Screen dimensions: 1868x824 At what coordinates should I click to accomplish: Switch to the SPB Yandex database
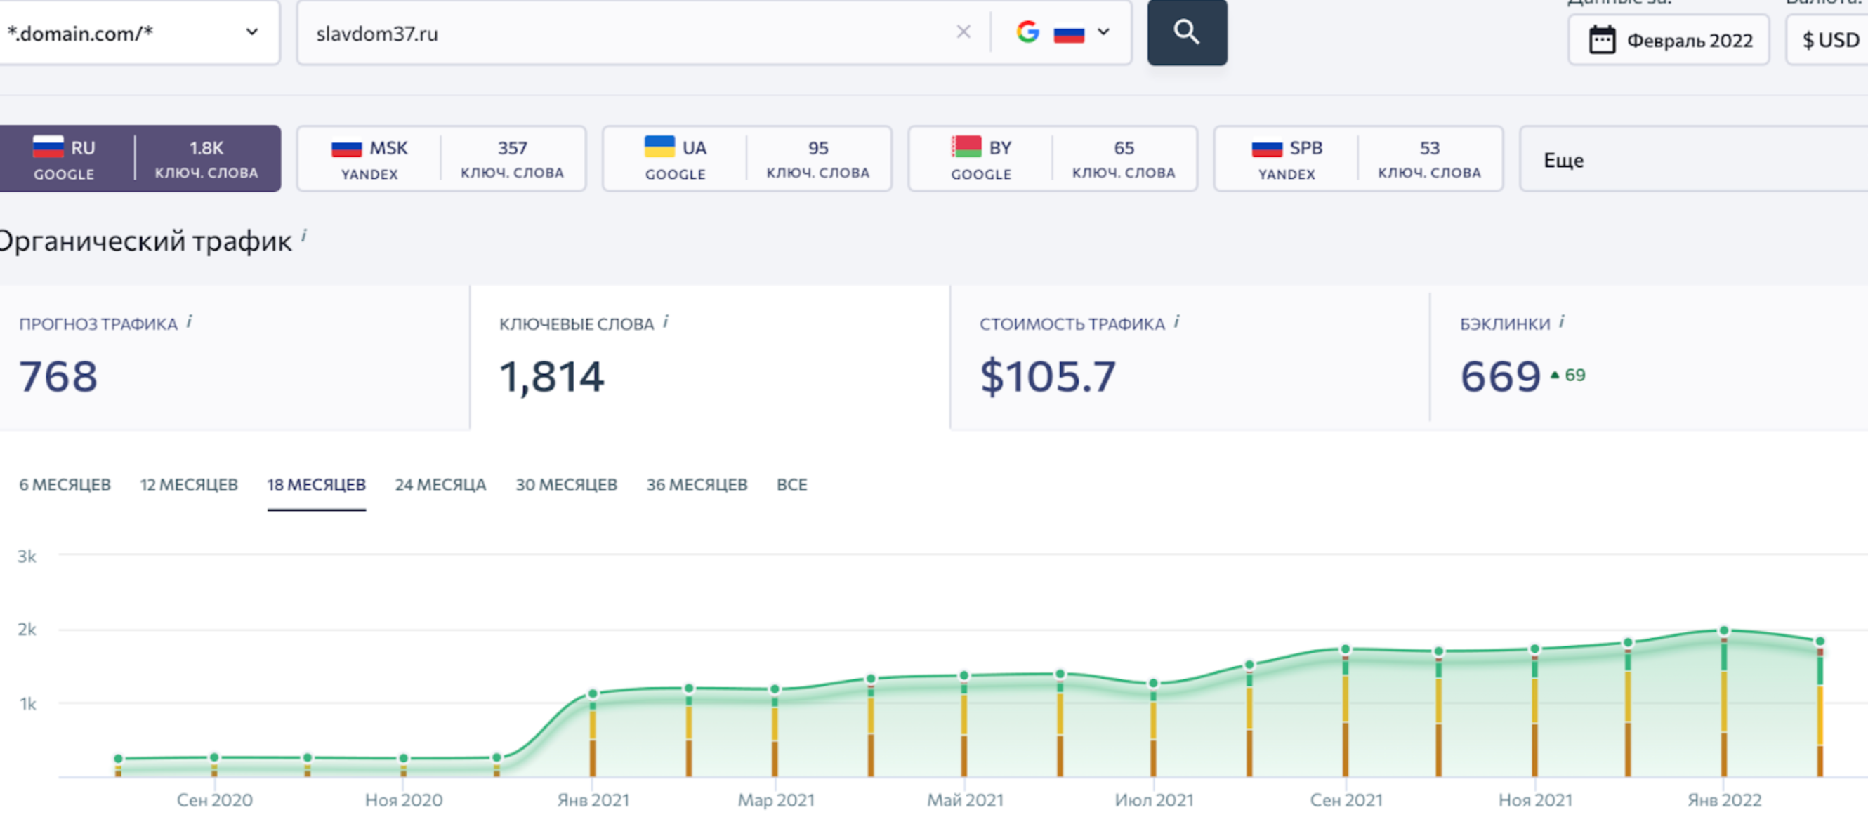coord(1357,159)
